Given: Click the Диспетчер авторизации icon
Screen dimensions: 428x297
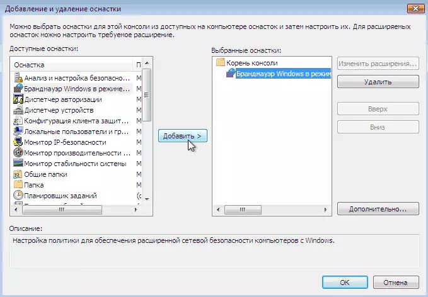Looking at the screenshot, I should 18,99.
